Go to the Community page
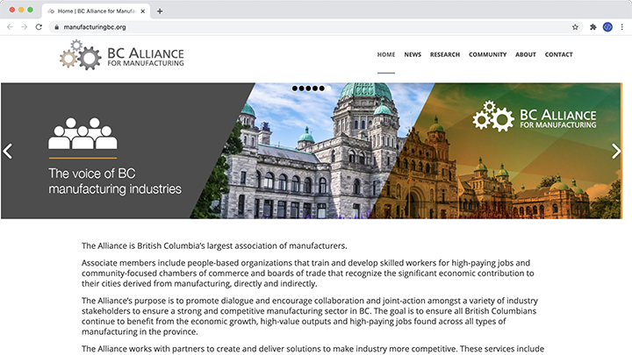Screen dimensions: 632x355 pyautogui.click(x=487, y=54)
